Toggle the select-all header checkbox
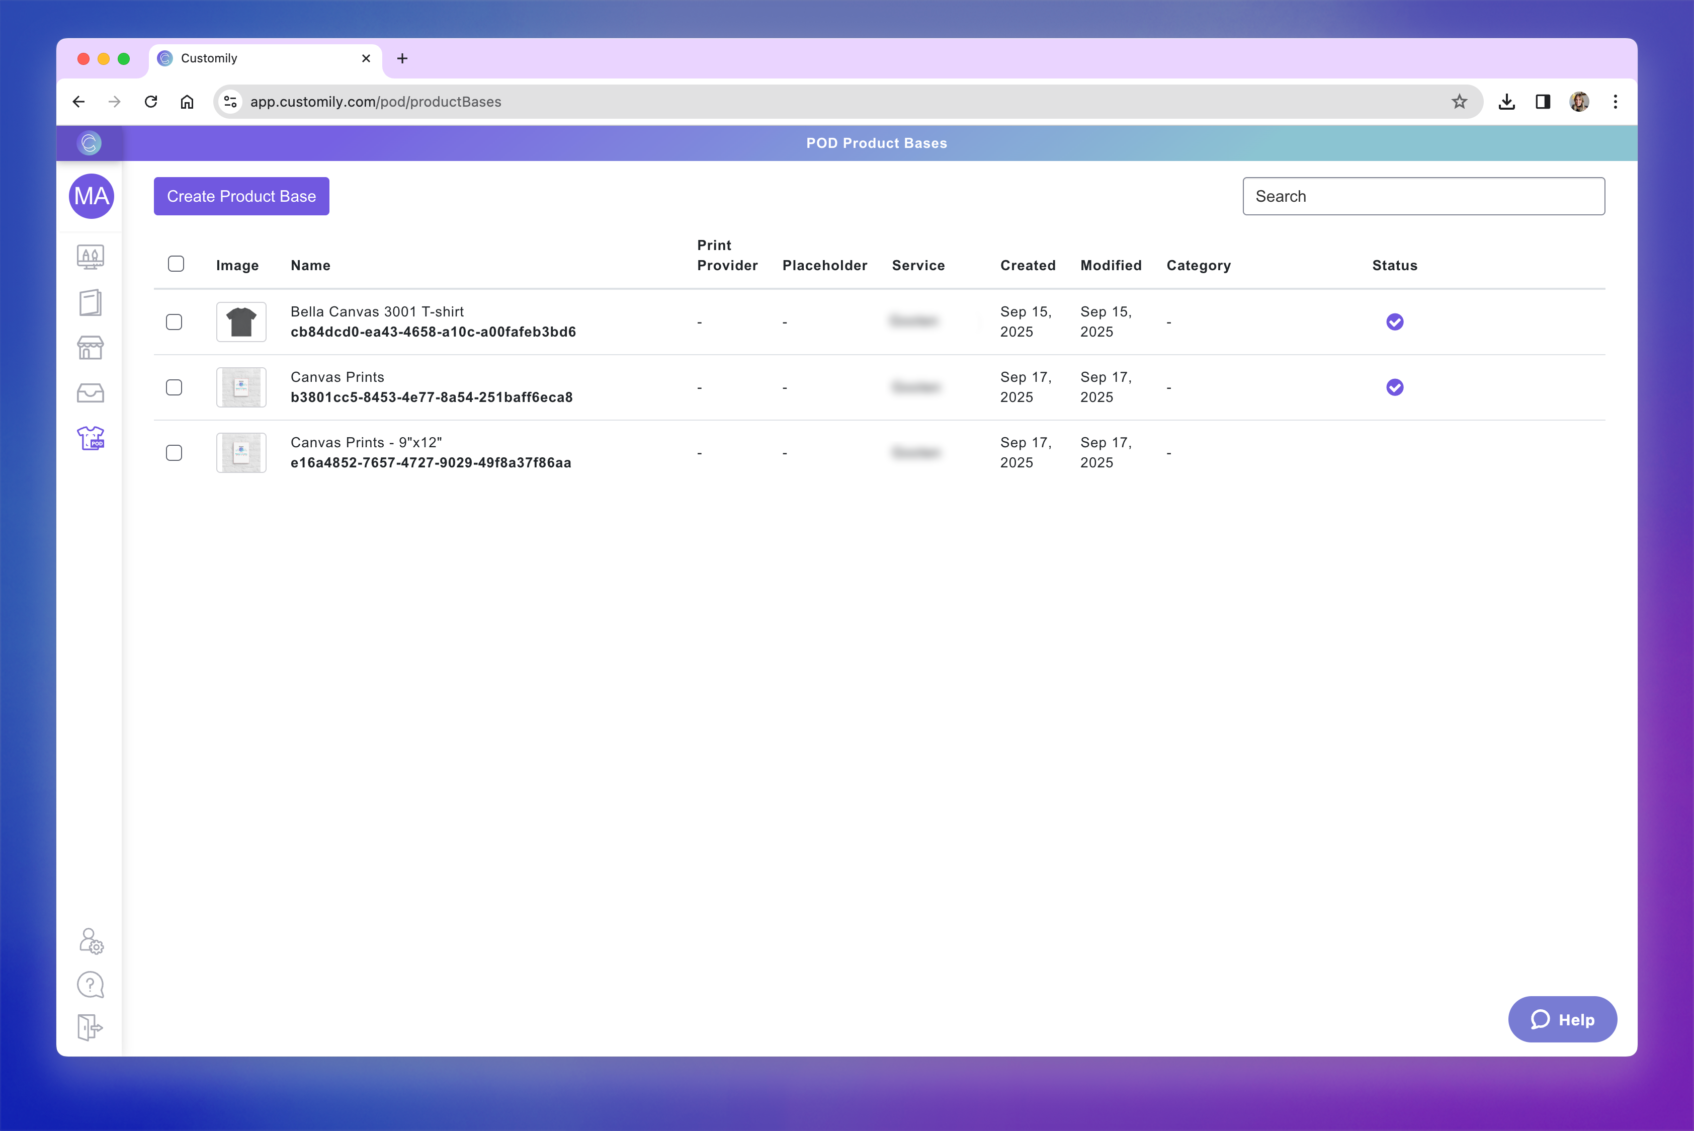The image size is (1694, 1131). coord(176,264)
